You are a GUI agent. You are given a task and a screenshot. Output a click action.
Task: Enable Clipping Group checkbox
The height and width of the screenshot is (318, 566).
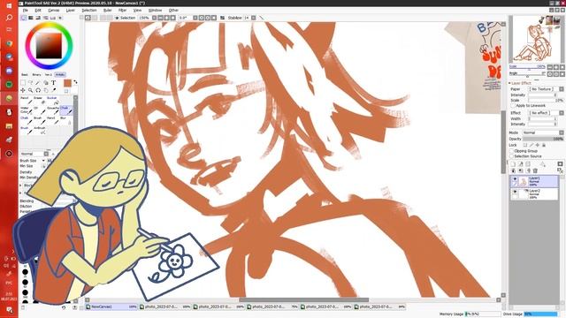(x=511, y=151)
